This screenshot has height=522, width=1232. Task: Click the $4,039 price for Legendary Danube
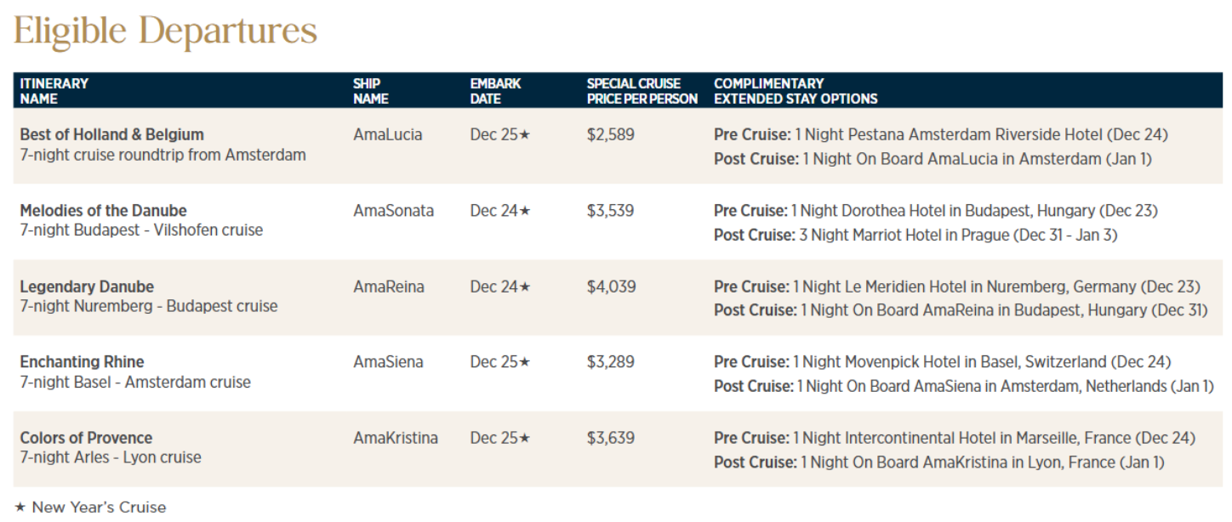pos(610,287)
